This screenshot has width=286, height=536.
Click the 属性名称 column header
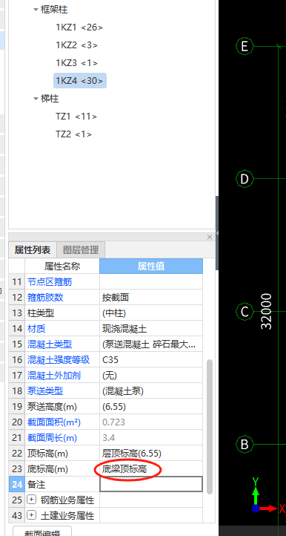point(62,267)
